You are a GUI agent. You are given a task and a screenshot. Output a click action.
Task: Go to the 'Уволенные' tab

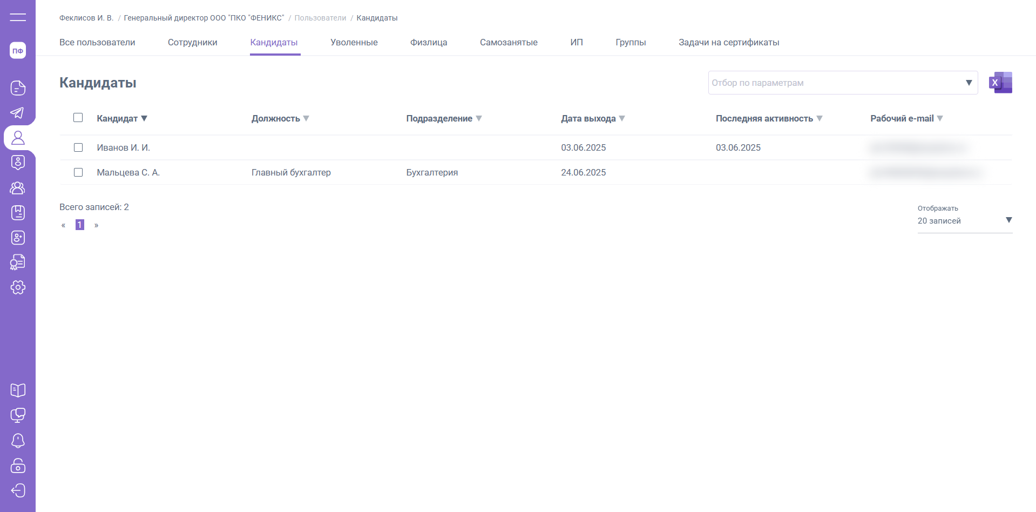tap(354, 42)
